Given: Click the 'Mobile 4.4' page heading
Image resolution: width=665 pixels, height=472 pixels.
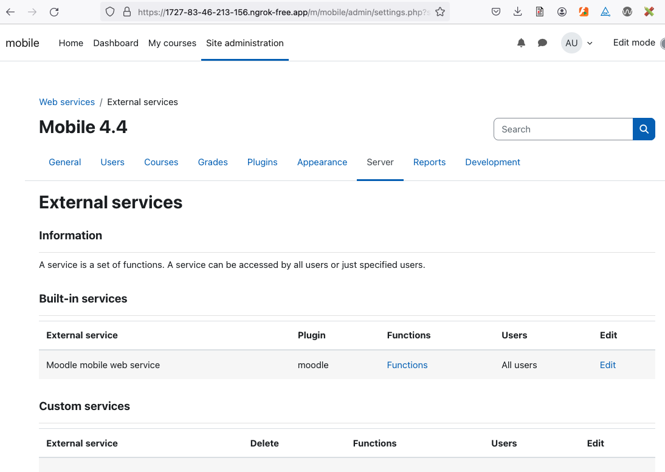Looking at the screenshot, I should click(x=83, y=127).
